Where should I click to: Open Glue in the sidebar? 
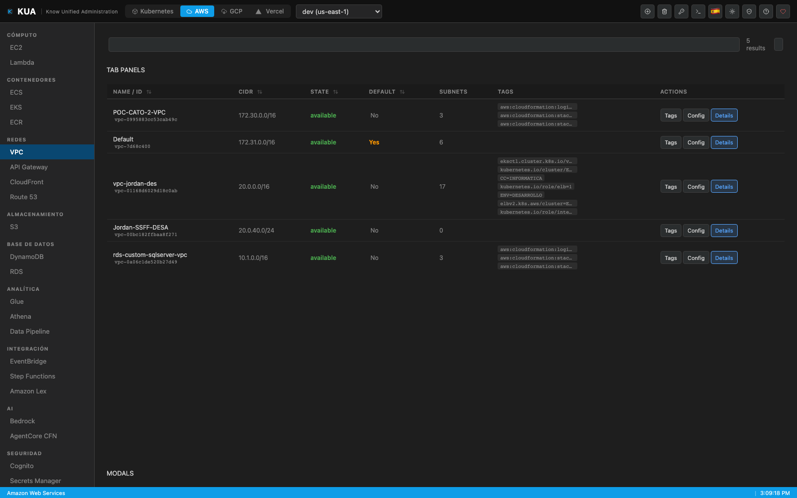47,302
